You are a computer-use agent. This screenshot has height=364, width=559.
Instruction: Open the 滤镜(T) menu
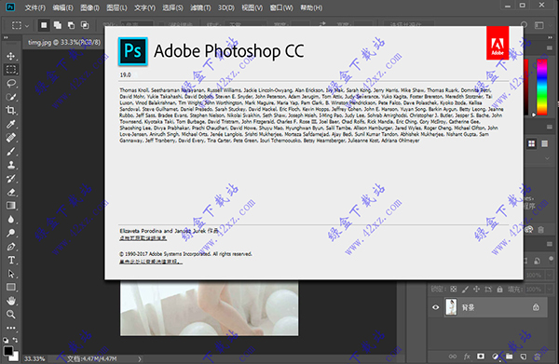pos(200,7)
